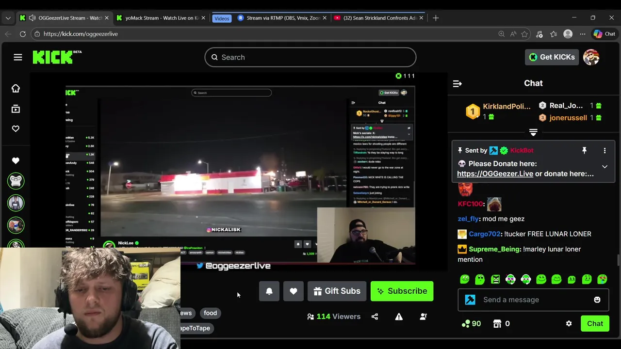Open a new browser tab

[436, 18]
